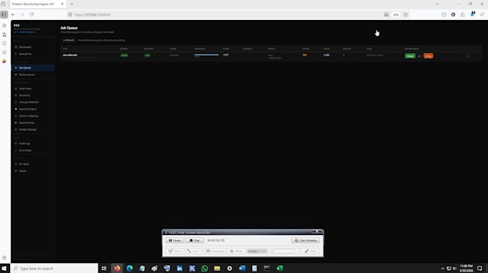Select the Rectangle tool in VSDC recorder
The width and height of the screenshot is (488, 273).
[215, 251]
